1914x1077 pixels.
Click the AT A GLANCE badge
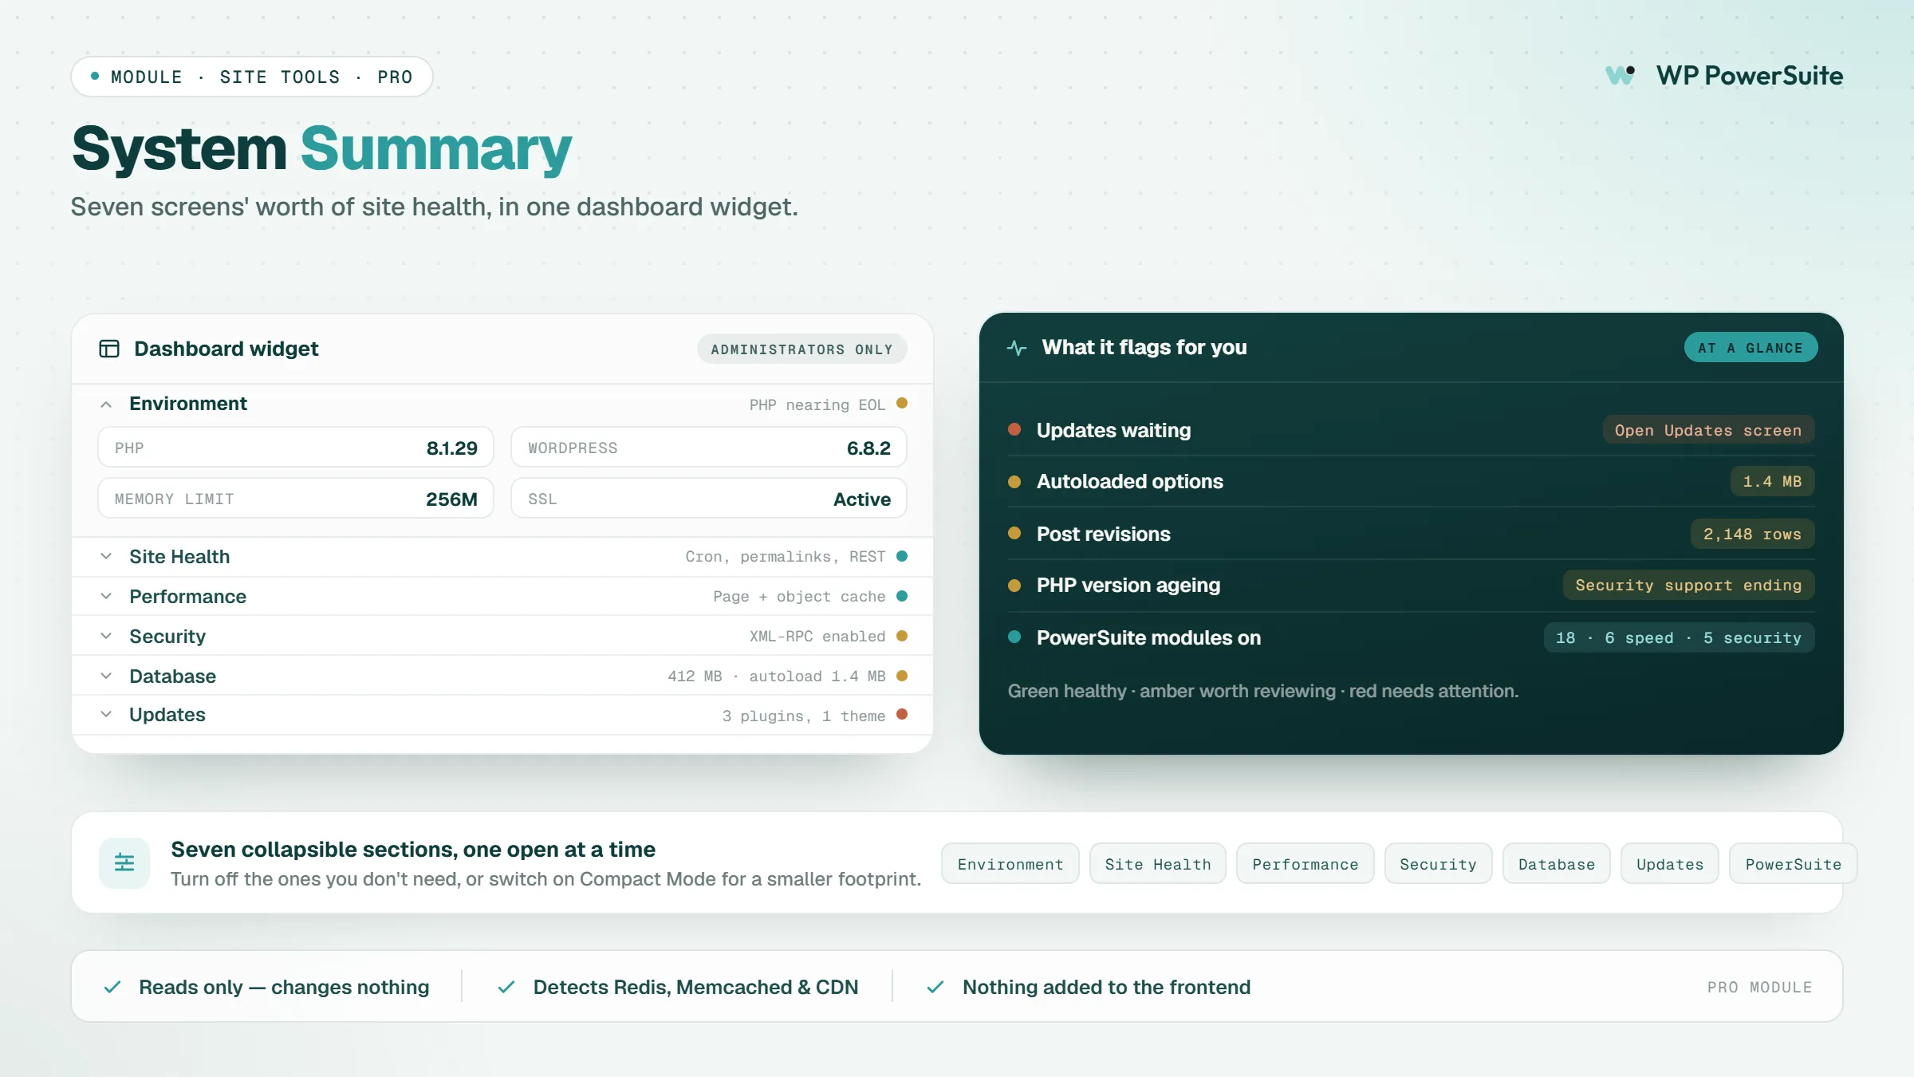(x=1751, y=348)
